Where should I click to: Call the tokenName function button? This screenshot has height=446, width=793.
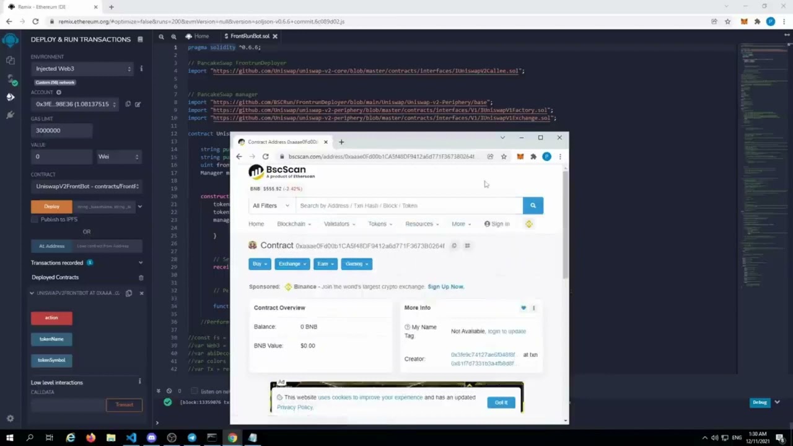pyautogui.click(x=51, y=339)
